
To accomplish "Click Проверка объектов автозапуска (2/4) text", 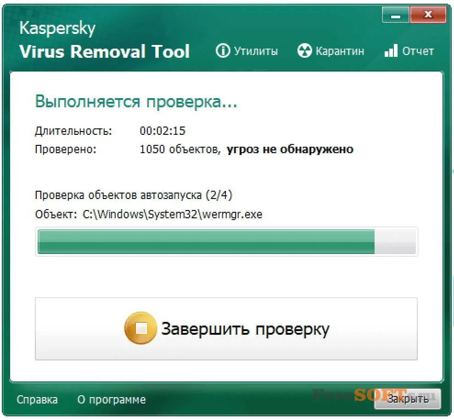I will pos(134,195).
